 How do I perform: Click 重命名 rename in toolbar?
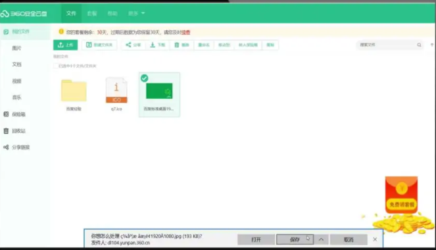click(x=204, y=45)
